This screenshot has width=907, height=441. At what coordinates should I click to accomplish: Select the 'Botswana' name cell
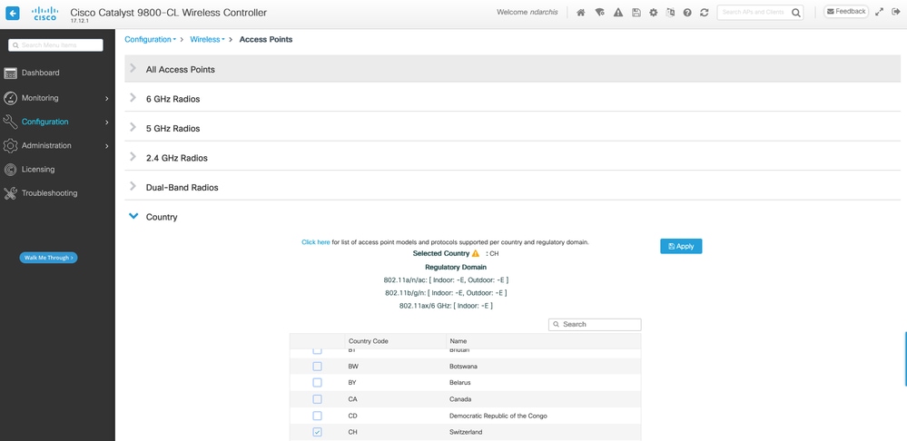[x=463, y=367]
